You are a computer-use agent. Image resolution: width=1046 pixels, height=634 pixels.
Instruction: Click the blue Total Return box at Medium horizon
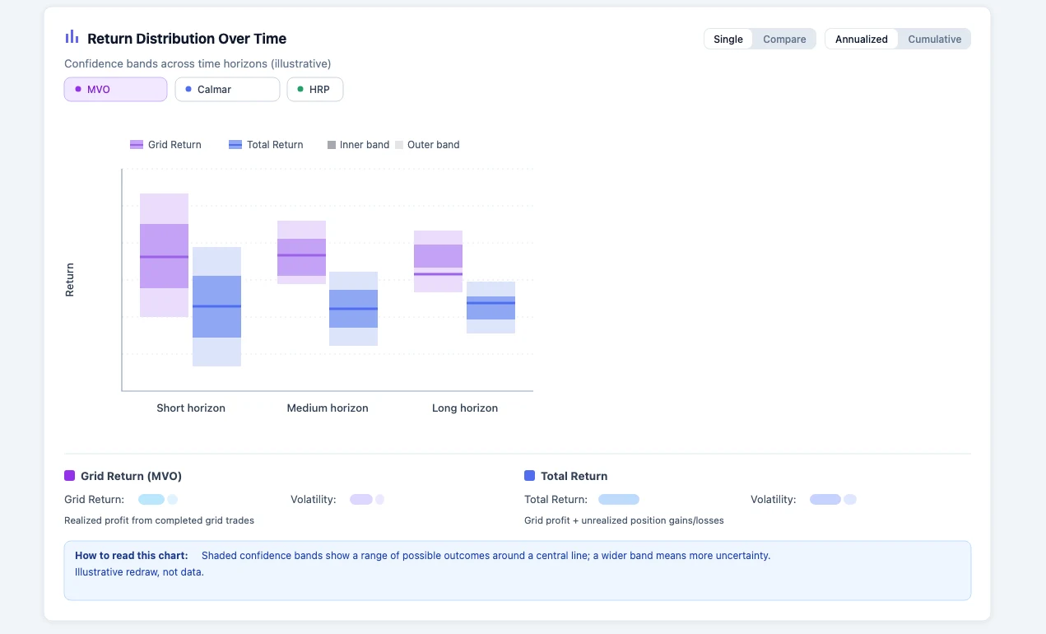(x=353, y=309)
